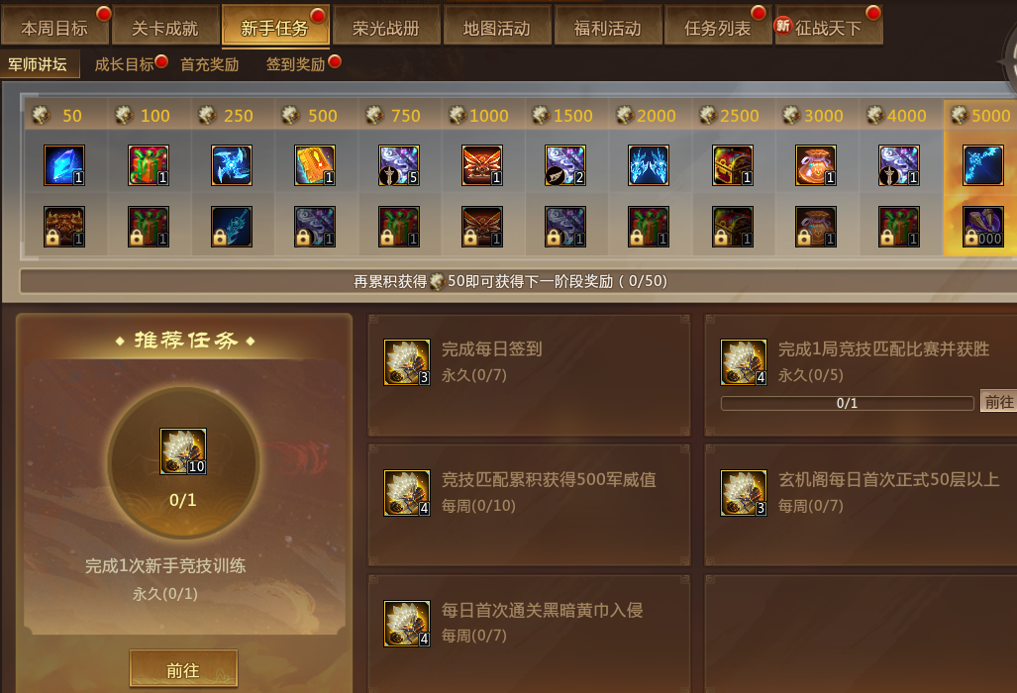Click the winged emblem reward under 1000

[482, 165]
